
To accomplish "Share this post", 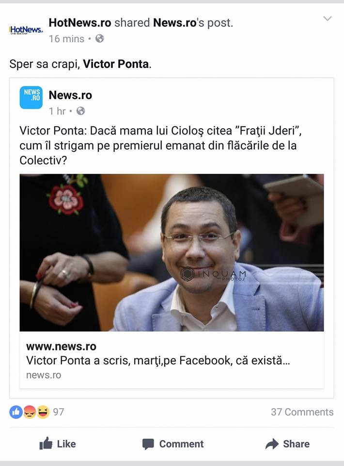I will [x=287, y=444].
